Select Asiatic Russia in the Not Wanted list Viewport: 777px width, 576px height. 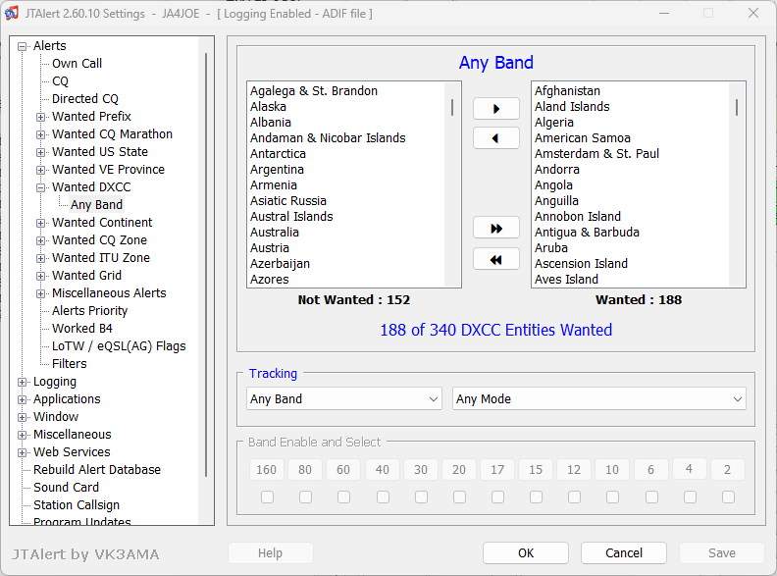pos(288,201)
